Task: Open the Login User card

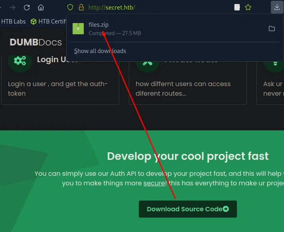Action: click(x=60, y=80)
